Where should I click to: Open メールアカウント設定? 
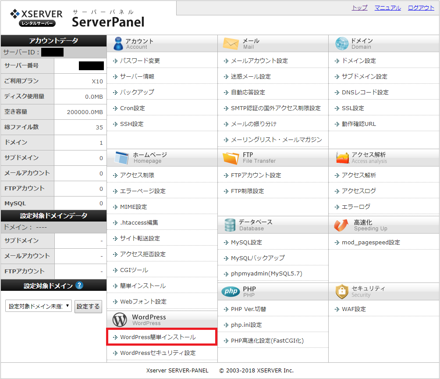tap(259, 61)
